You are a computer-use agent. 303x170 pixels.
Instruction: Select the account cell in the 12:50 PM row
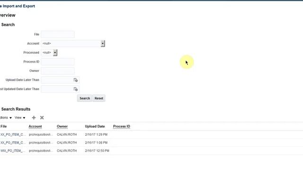click(x=41, y=151)
